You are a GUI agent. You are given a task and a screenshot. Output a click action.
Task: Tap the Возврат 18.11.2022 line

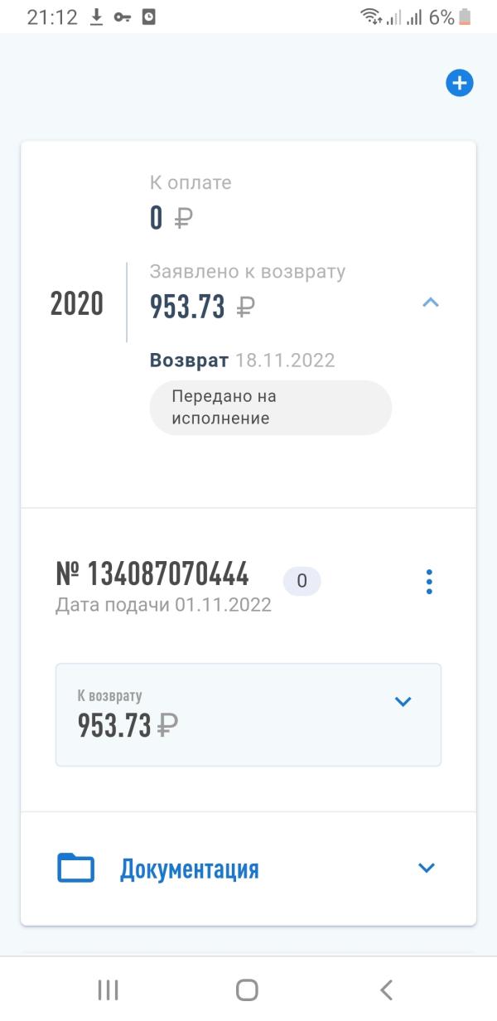[242, 360]
